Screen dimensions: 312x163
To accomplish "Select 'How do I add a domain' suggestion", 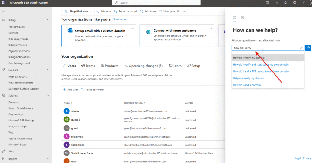I will pyautogui.click(x=247, y=85).
